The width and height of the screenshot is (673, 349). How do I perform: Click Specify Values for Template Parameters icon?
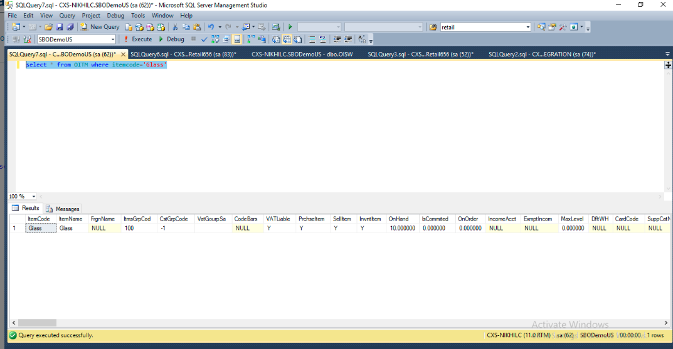[362, 39]
